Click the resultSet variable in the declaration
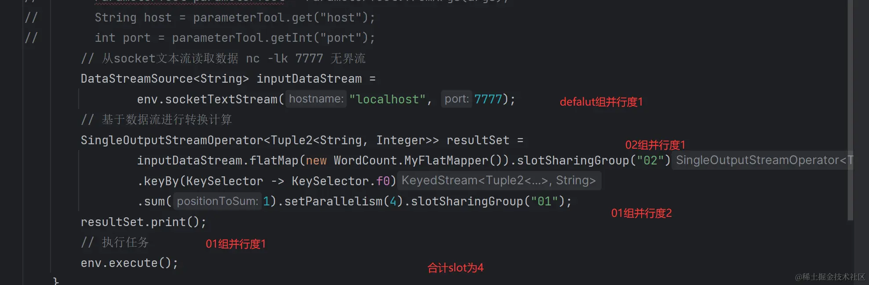Screen dimensions: 869x285 (478, 140)
